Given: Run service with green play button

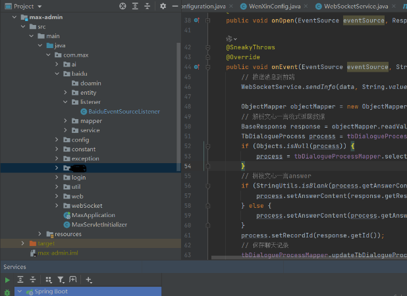Looking at the screenshot, I should click(7, 280).
